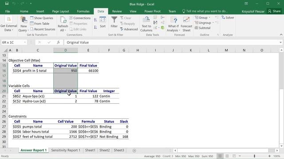This screenshot has height=159, width=284.
Task: Click Remove Duplicates icon
Action: pos(155,23)
